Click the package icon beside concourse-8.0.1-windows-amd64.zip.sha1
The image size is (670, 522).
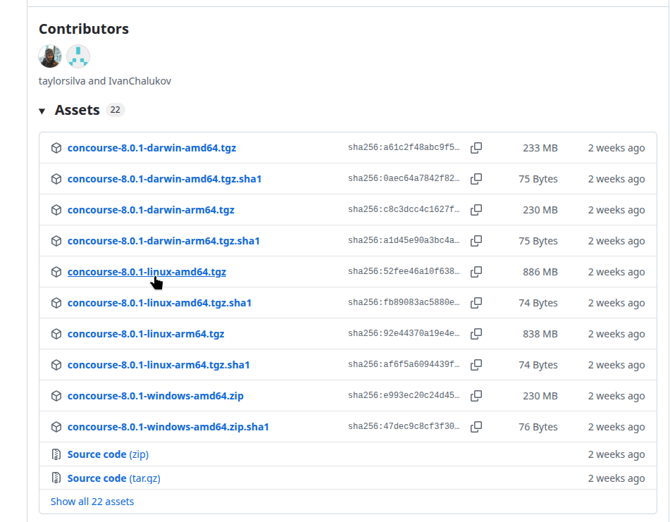[x=56, y=427]
